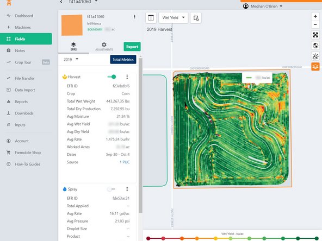Click the globe basemap icon
This screenshot has width=322, height=241.
tap(315, 46)
